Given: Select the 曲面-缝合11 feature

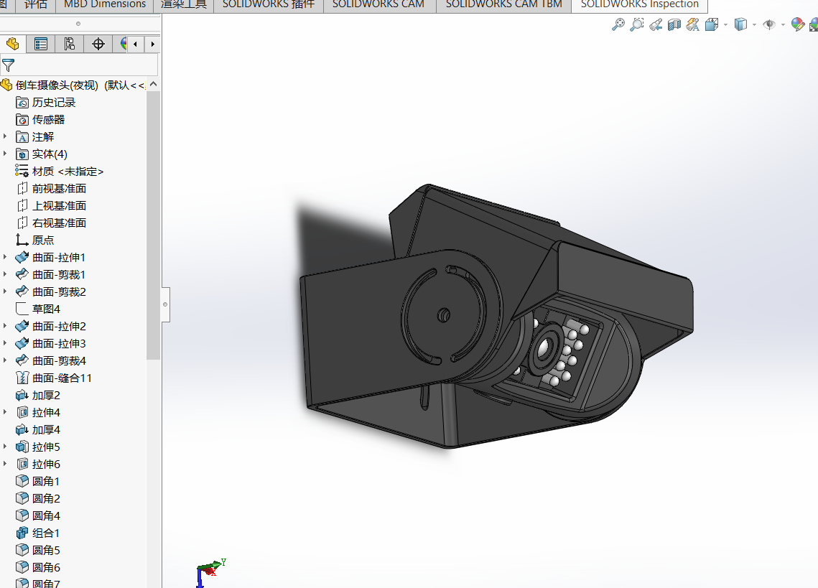Looking at the screenshot, I should pyautogui.click(x=62, y=378).
